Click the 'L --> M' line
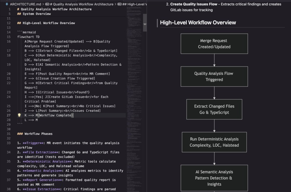The image size is (291, 192). 31,120
